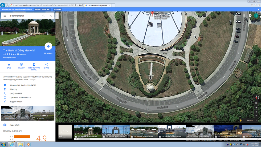Viewport: 261px width, 147px height.
Task: Click the Nearby pin icon
Action: point(21,65)
